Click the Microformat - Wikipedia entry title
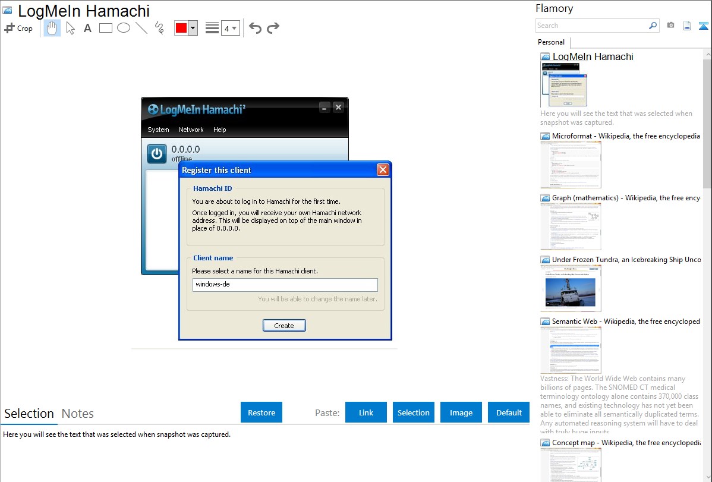 point(626,136)
